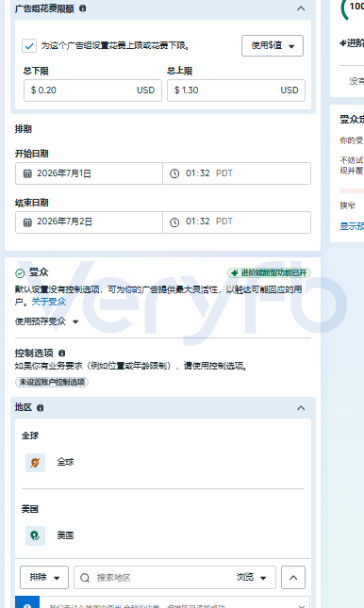The image size is (364, 608).
Task: Open the 浏览 dropdown
Action: click(x=252, y=578)
